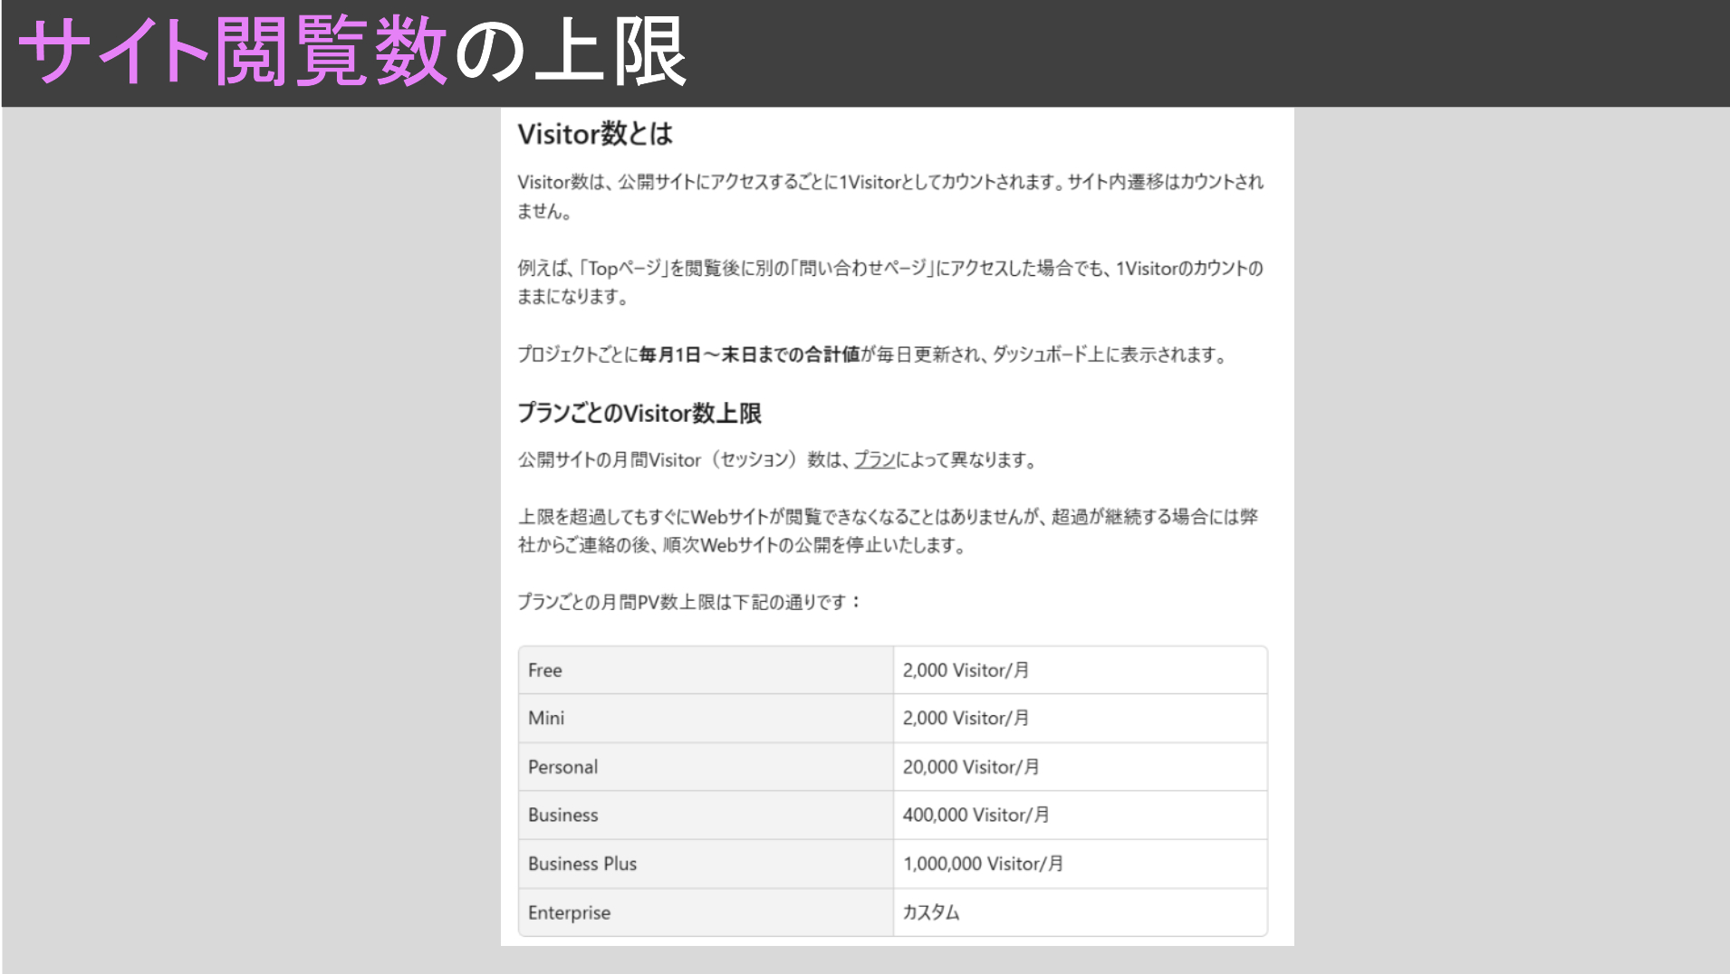
Task: Click the Mini plan cell
Action: [x=706, y=719]
